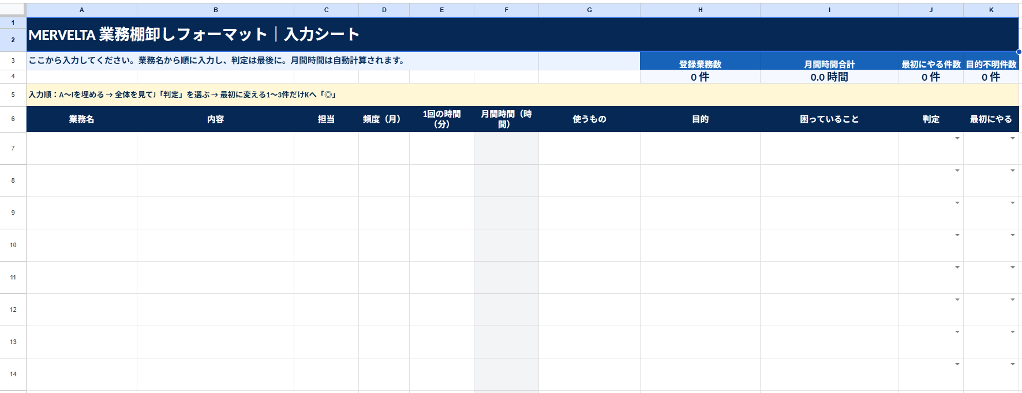Select row 7 header

[x=13, y=148]
